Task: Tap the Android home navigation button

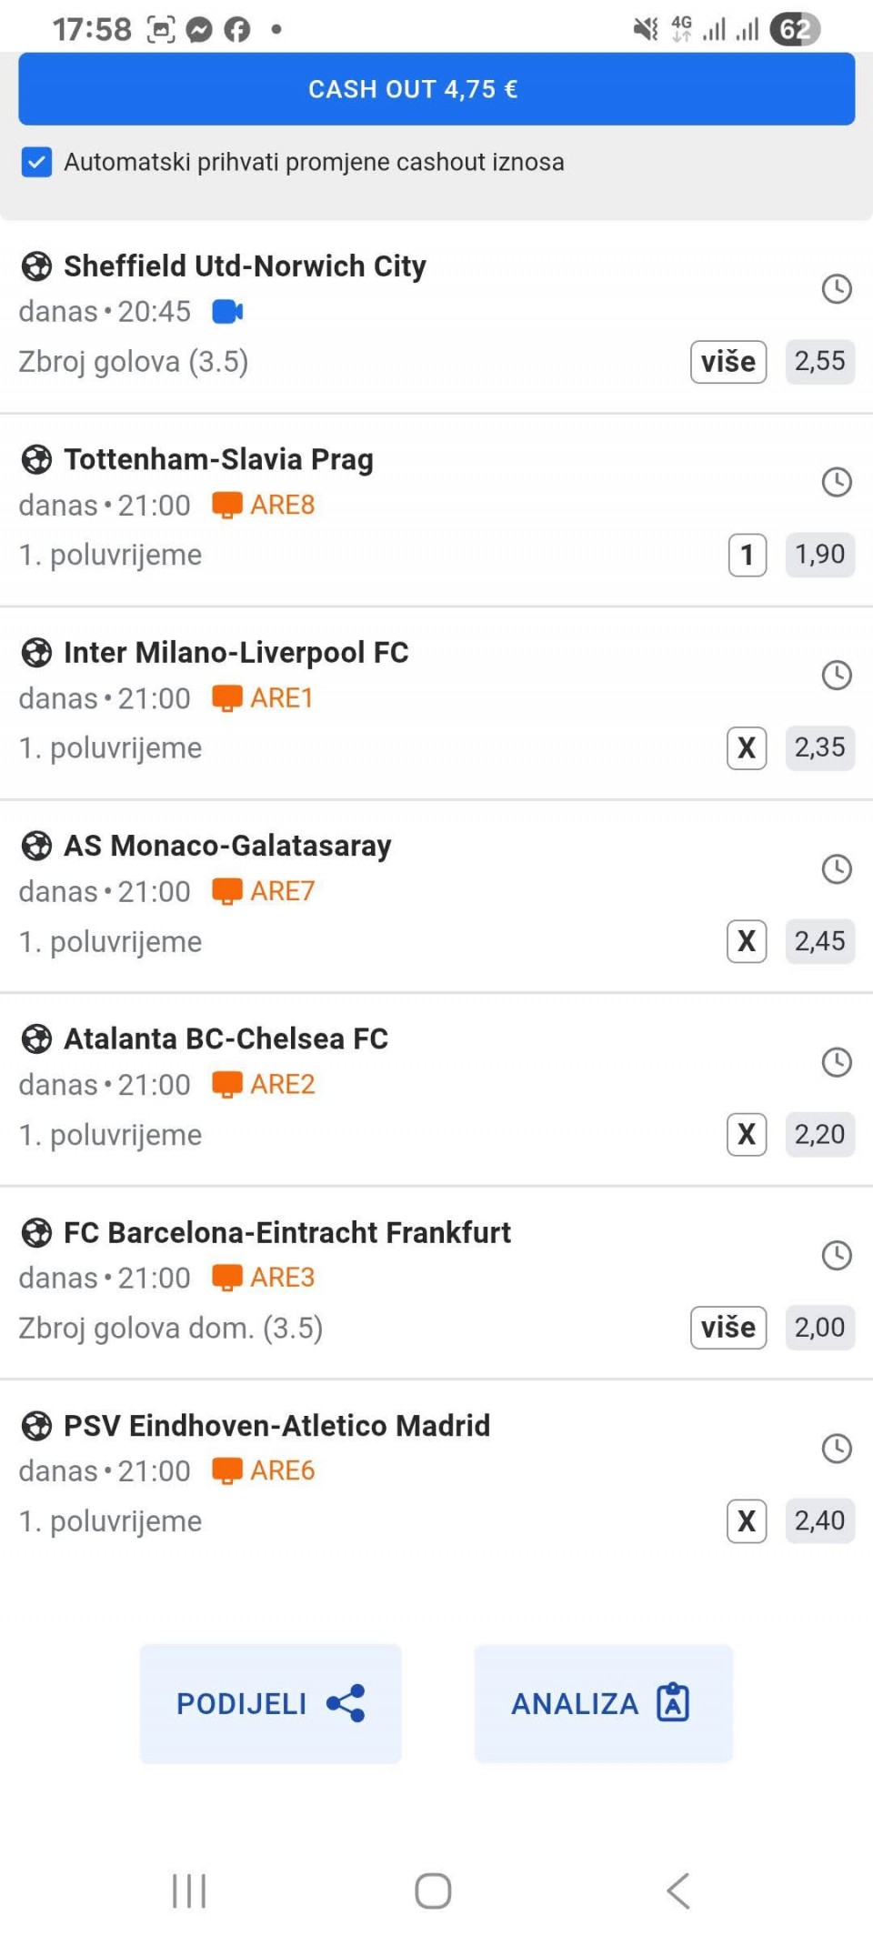Action: coord(433,1891)
